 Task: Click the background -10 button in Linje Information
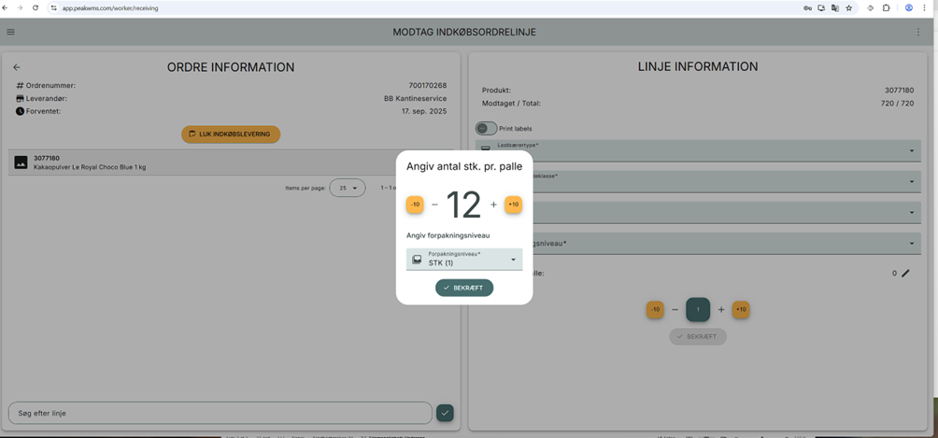(x=655, y=309)
